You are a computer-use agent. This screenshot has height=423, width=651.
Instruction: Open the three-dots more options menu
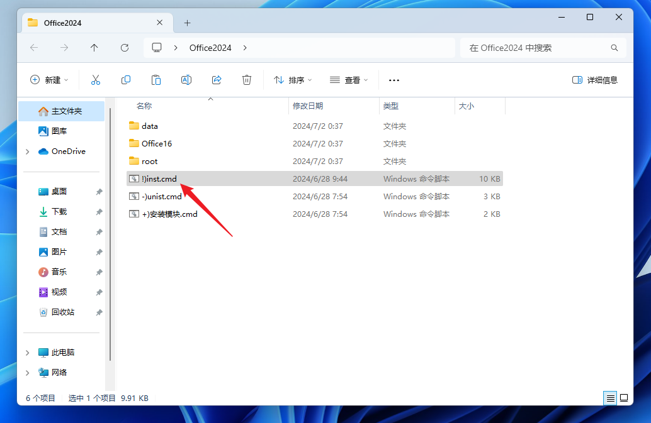394,80
